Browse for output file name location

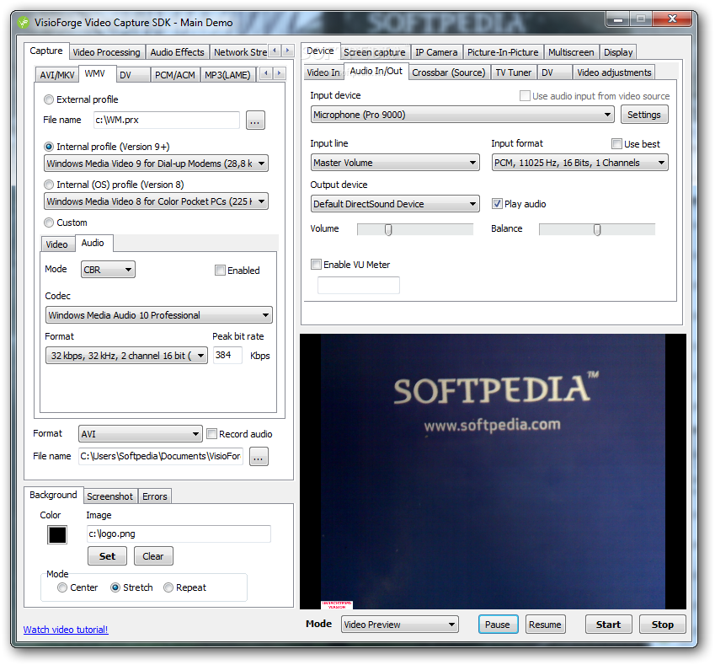(x=259, y=457)
